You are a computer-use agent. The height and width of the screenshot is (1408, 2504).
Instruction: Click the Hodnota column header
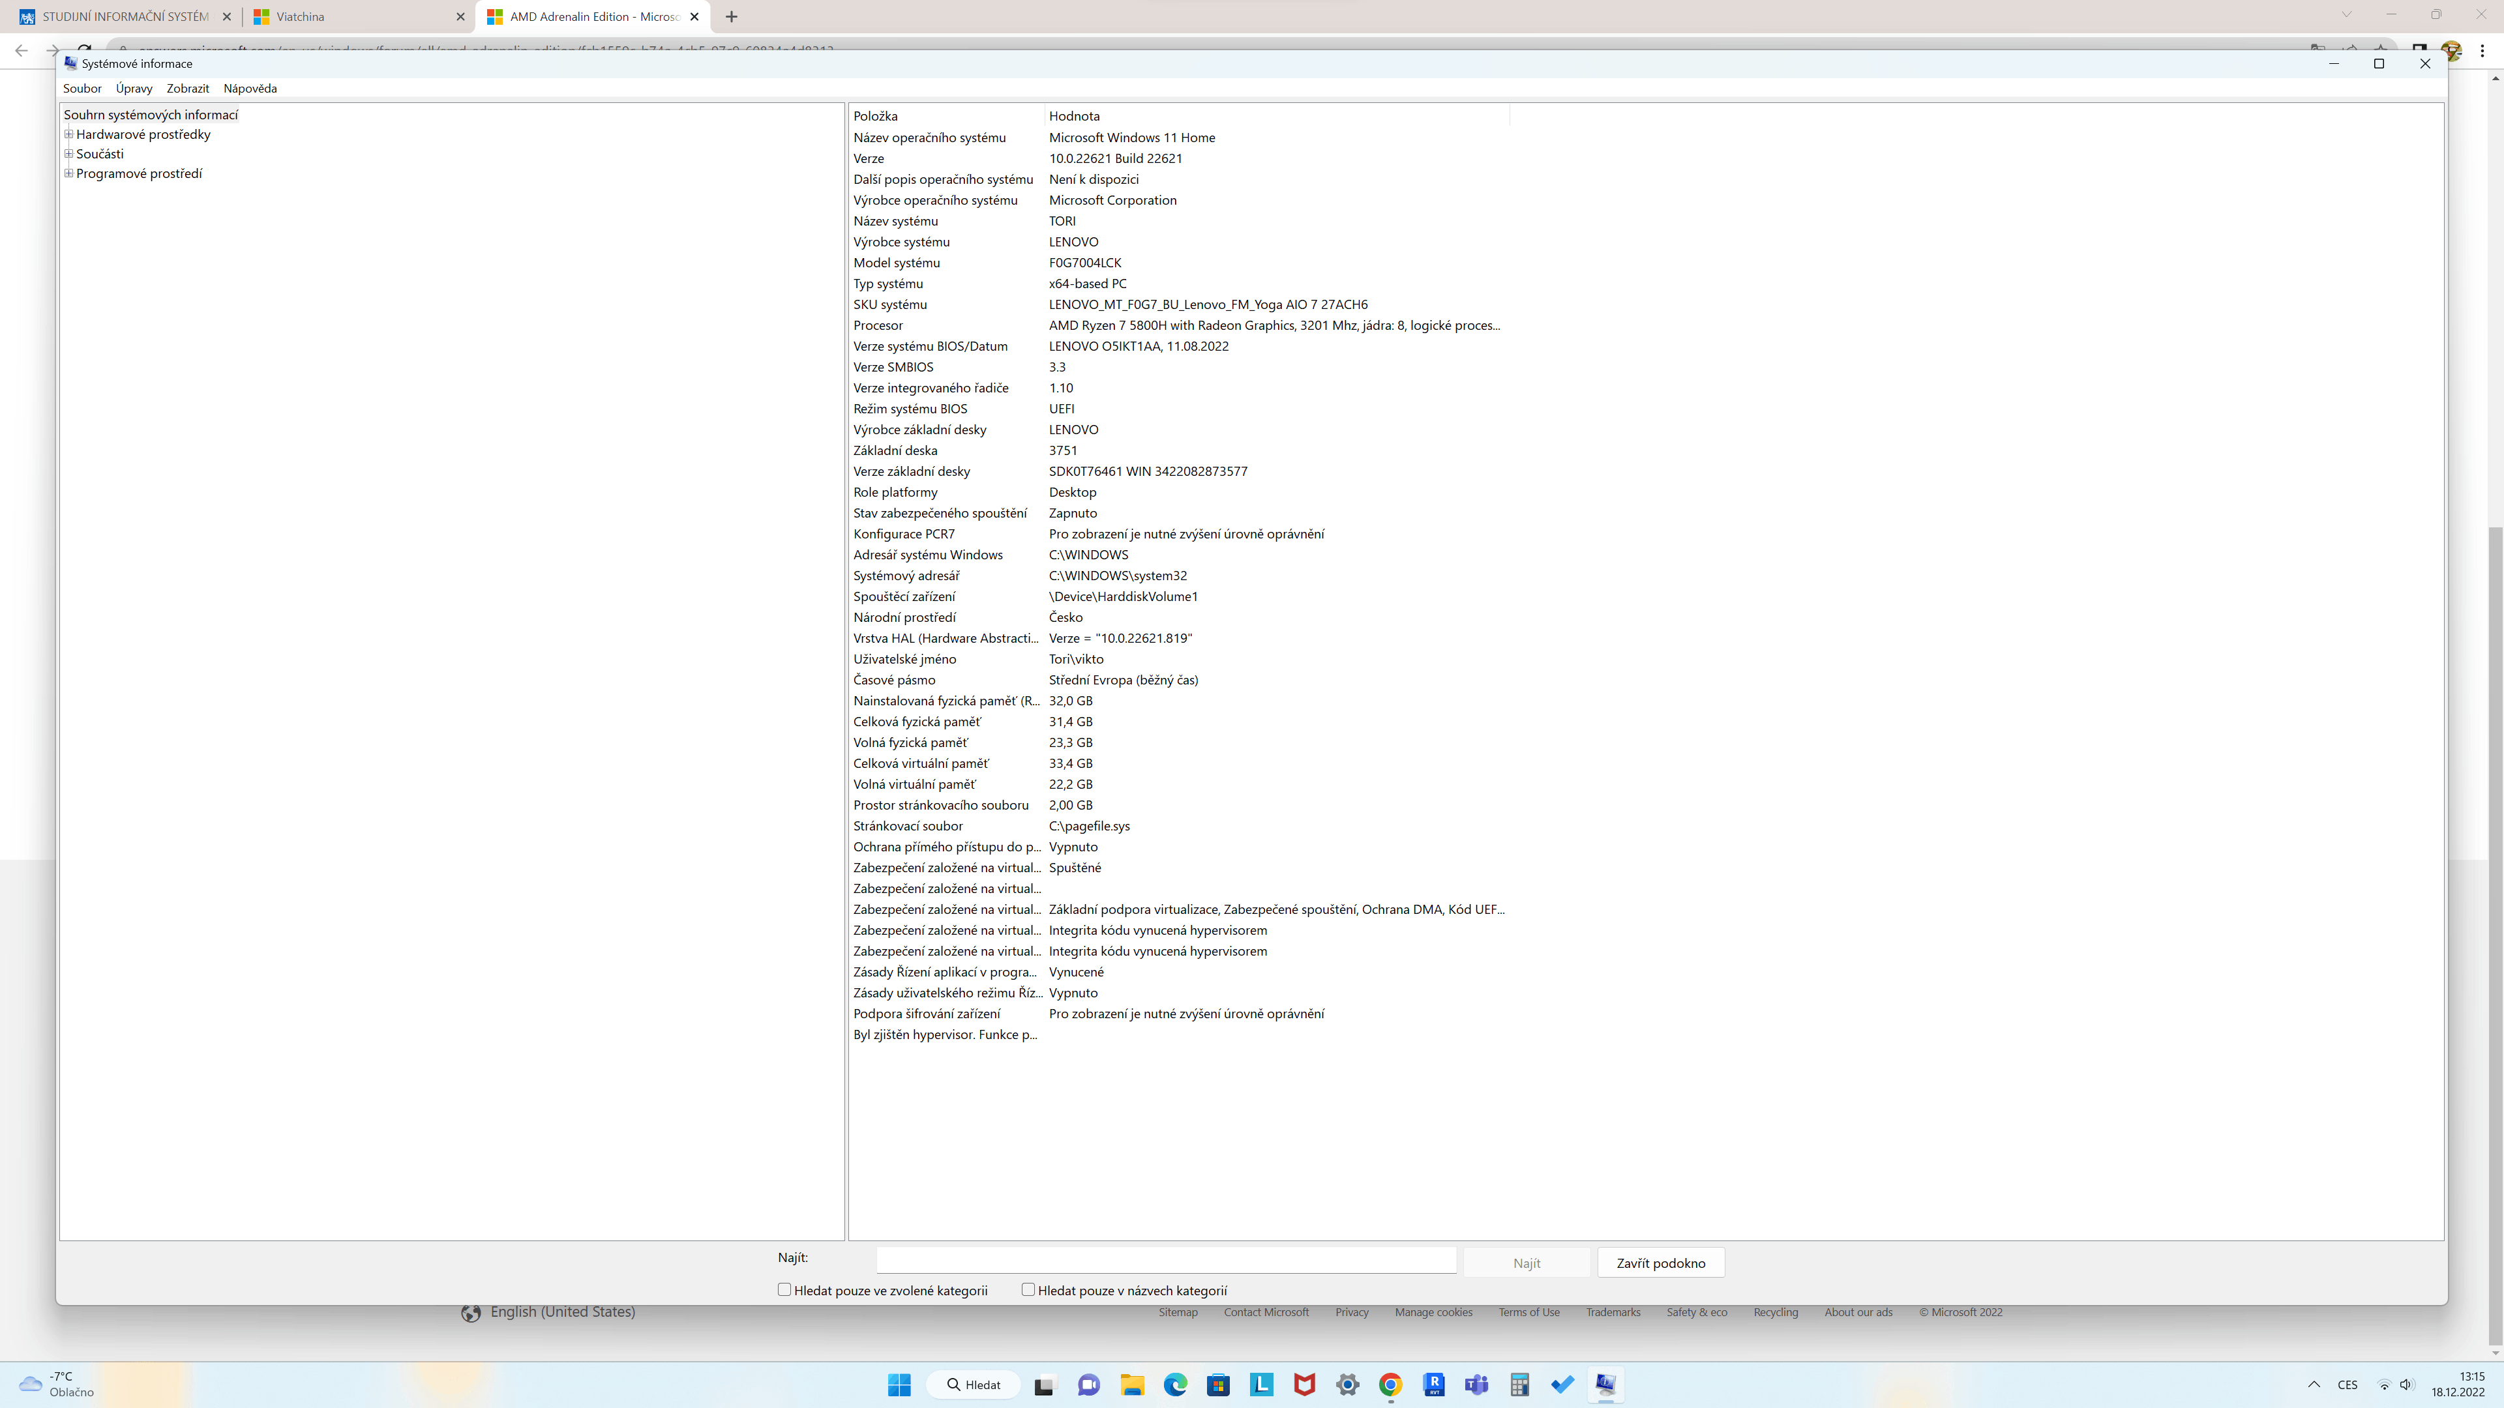pyautogui.click(x=1277, y=115)
